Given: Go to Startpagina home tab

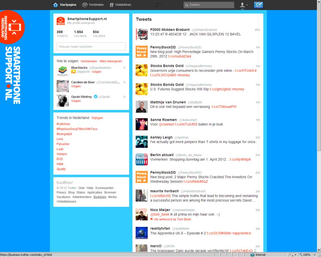Looking at the screenshot, I should pos(65,5).
